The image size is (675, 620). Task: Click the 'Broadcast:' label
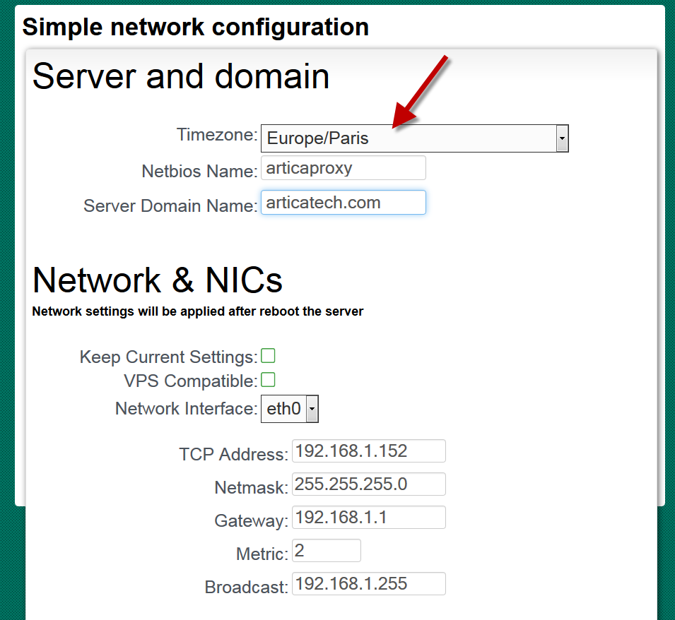pyautogui.click(x=246, y=587)
